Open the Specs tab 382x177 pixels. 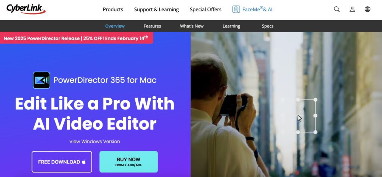pos(267,26)
